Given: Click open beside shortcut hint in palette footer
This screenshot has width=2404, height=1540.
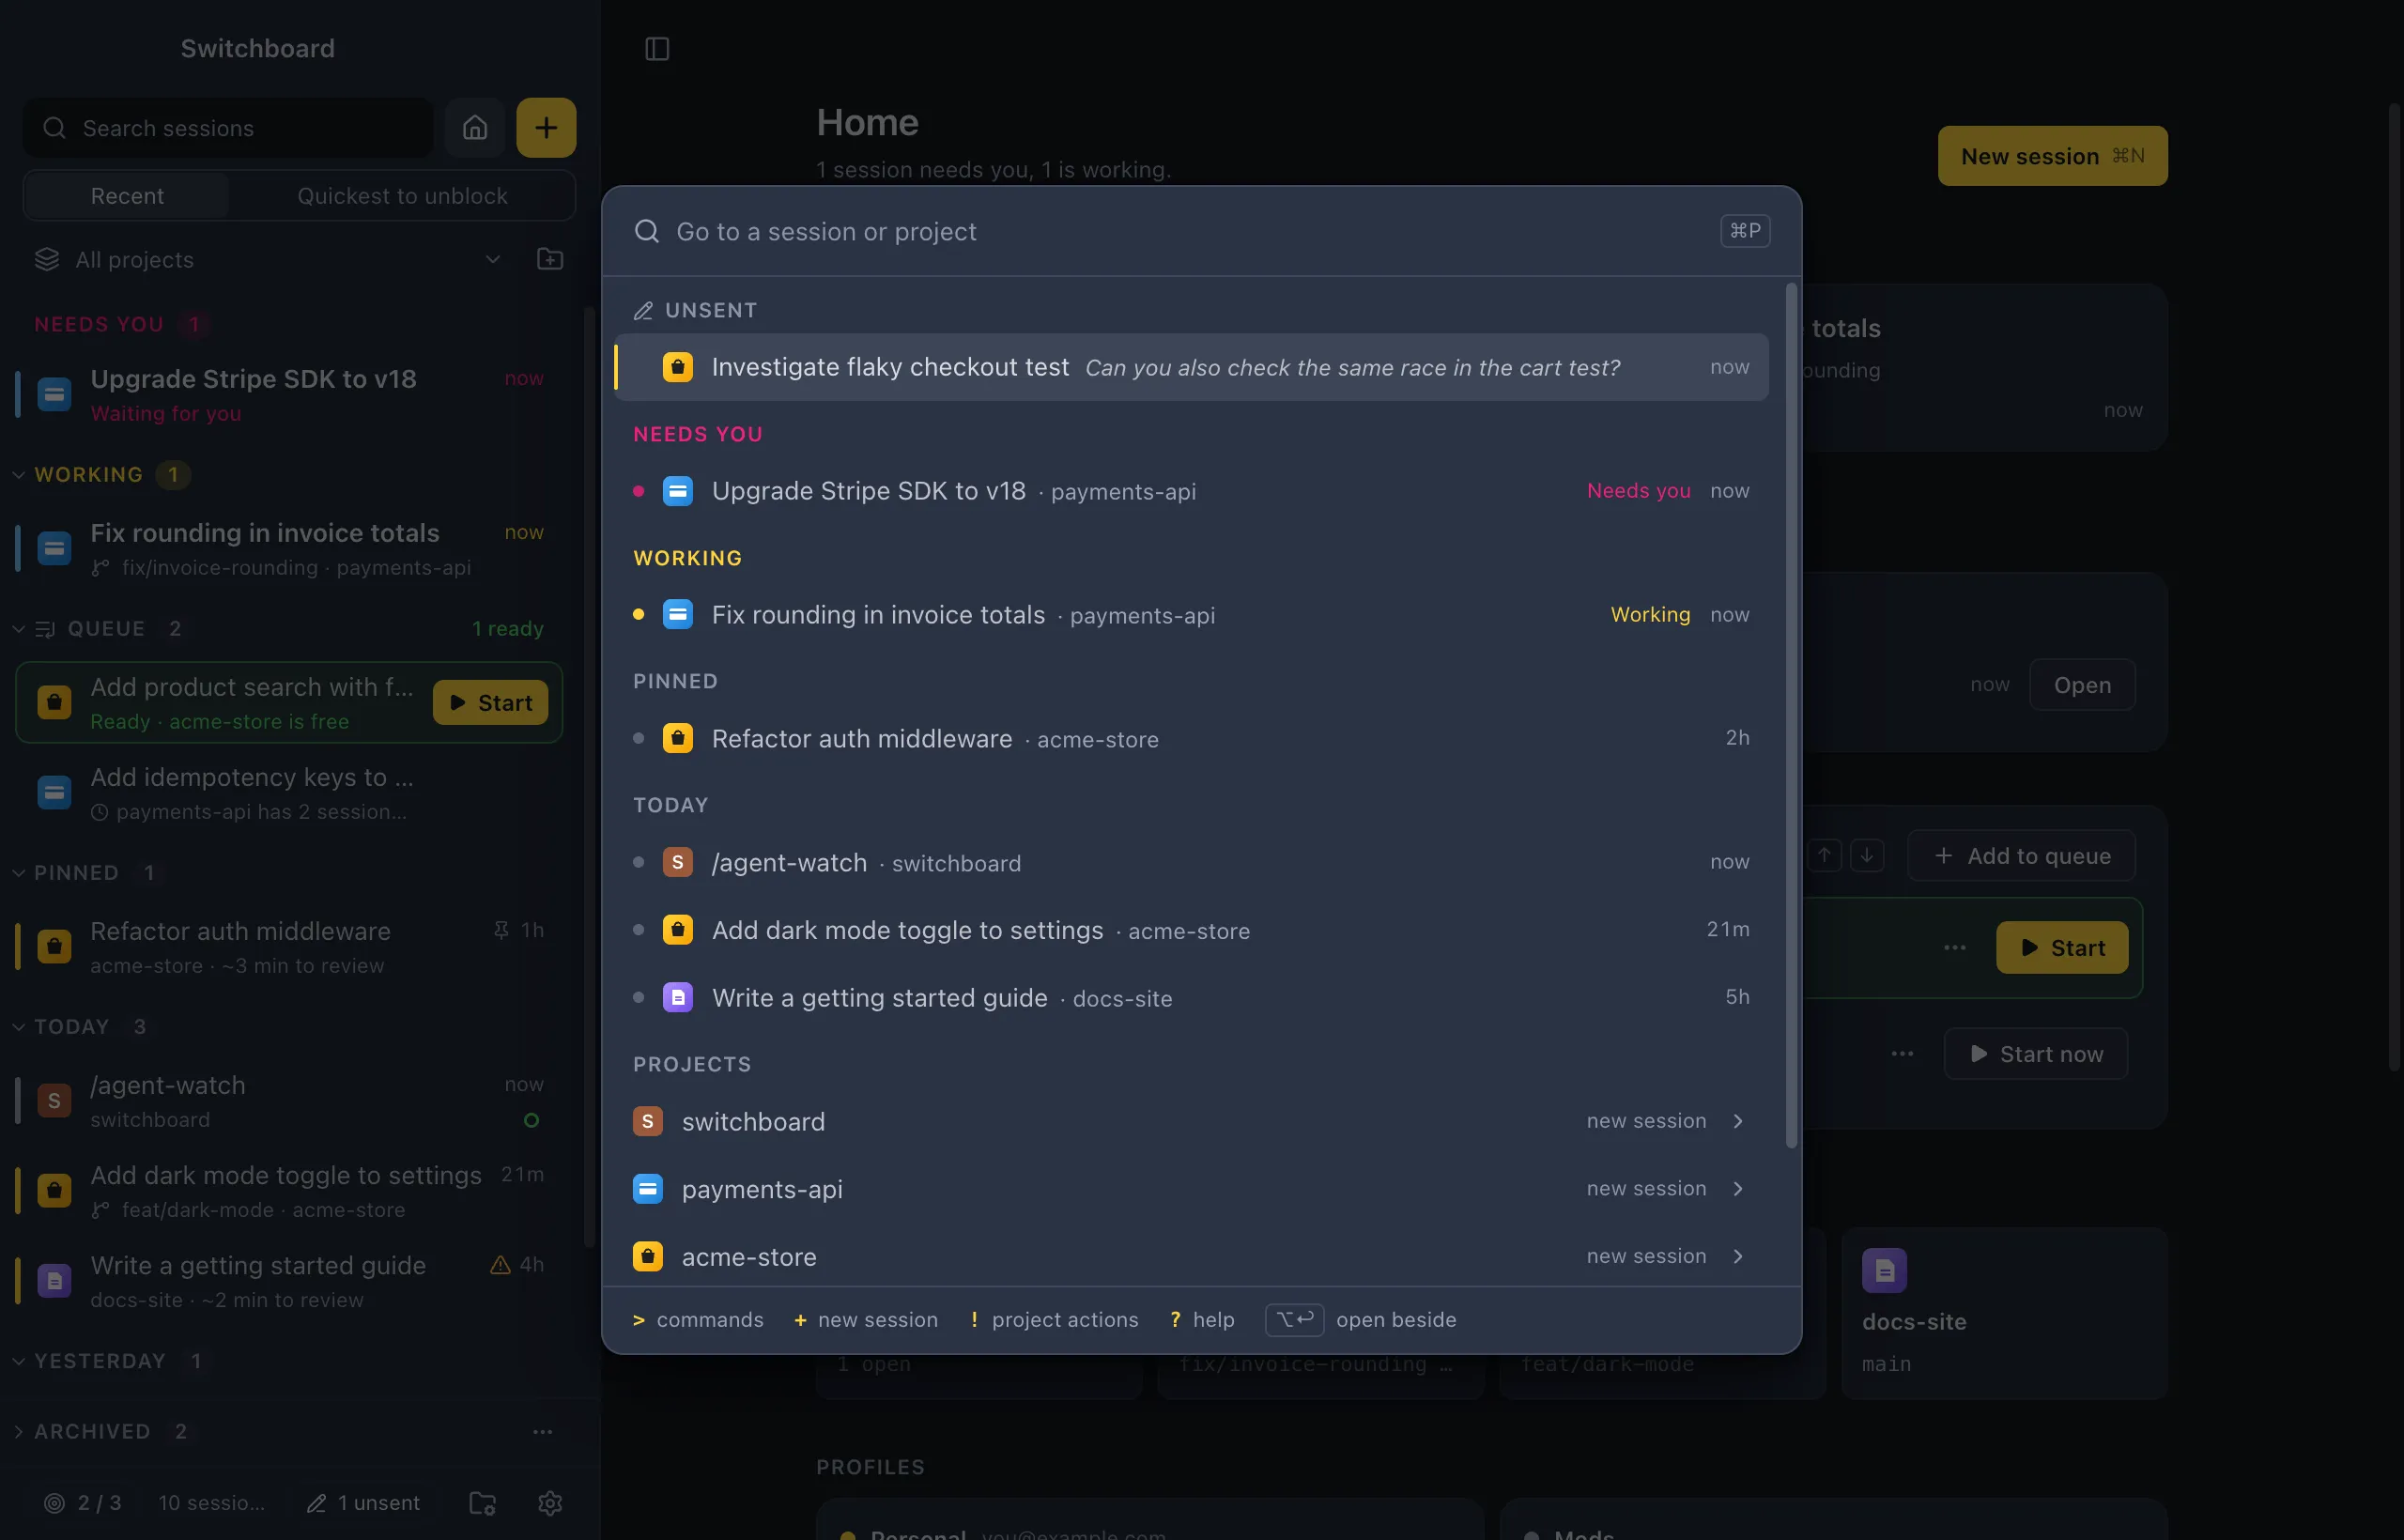Looking at the screenshot, I should coord(1361,1319).
